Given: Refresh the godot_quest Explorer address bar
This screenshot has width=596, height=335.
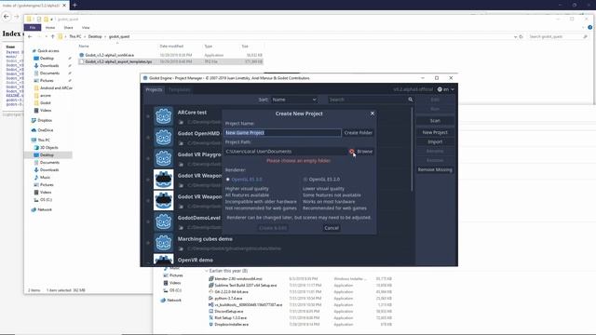Looking at the screenshot, I should [x=521, y=36].
